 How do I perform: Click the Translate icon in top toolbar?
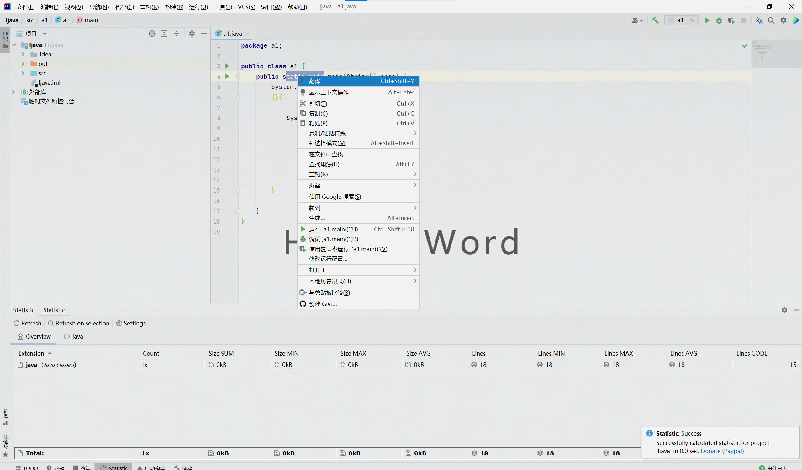pos(759,20)
